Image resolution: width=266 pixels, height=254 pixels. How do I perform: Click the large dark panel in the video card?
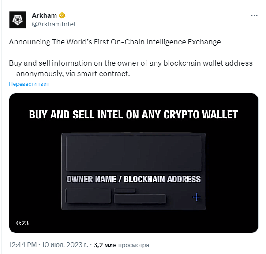(x=134, y=154)
